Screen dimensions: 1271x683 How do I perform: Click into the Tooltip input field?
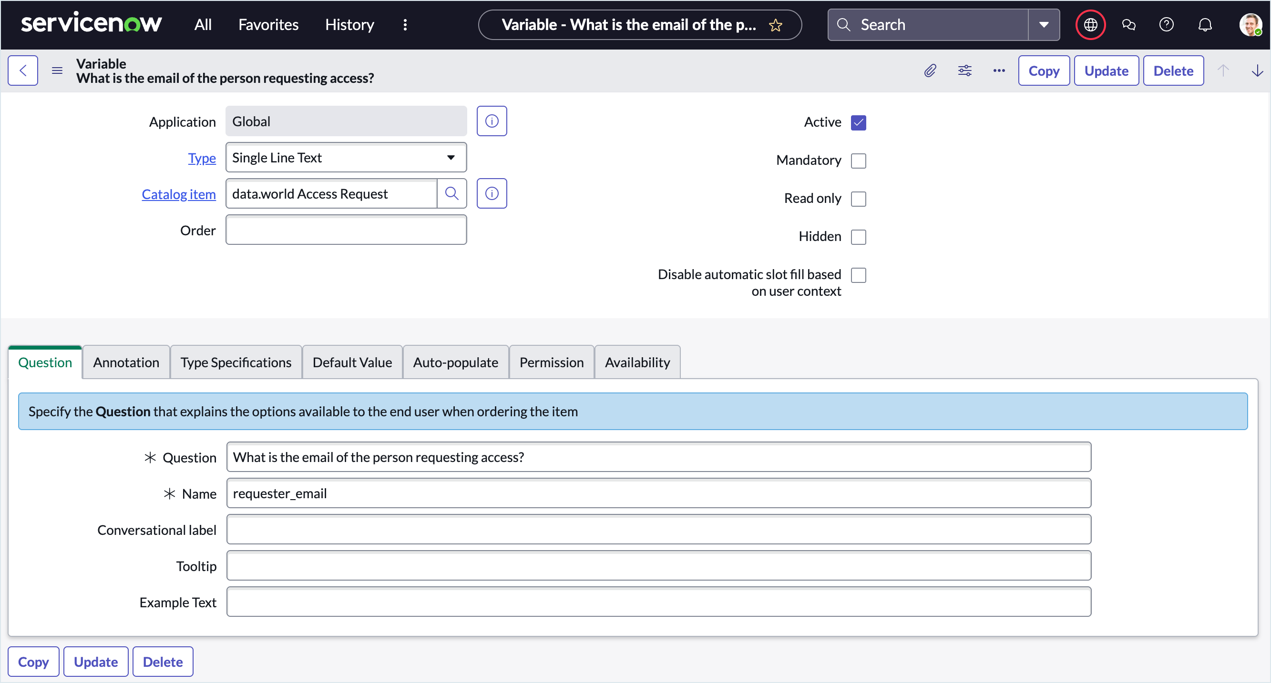pyautogui.click(x=658, y=566)
